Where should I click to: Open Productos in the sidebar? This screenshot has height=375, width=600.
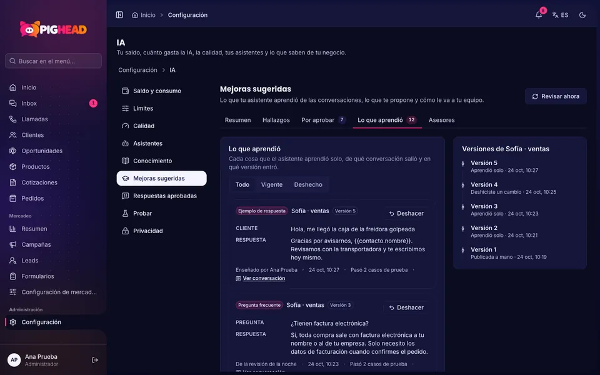[x=53, y=166]
